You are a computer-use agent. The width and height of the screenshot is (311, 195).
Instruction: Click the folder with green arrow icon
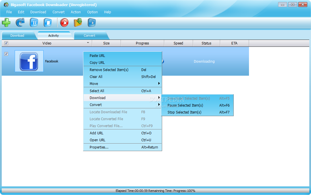click(x=78, y=23)
